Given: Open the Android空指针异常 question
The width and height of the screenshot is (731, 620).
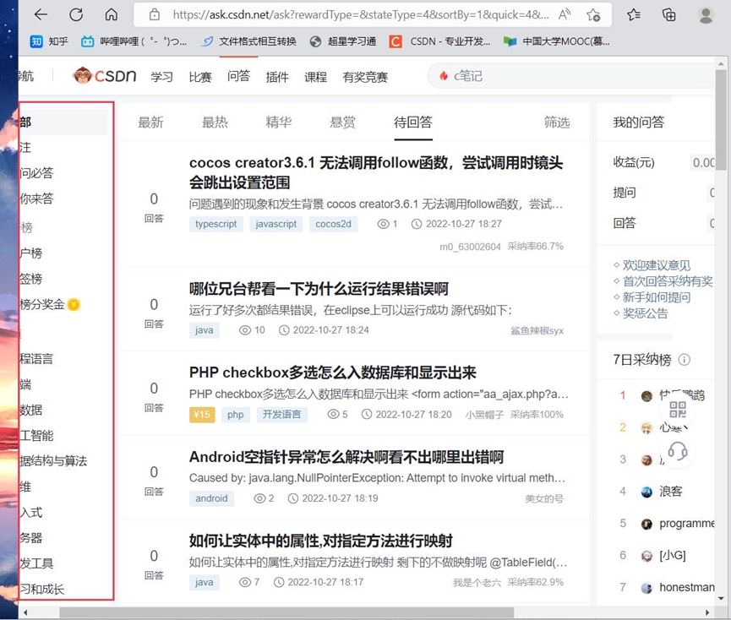Looking at the screenshot, I should 346,457.
